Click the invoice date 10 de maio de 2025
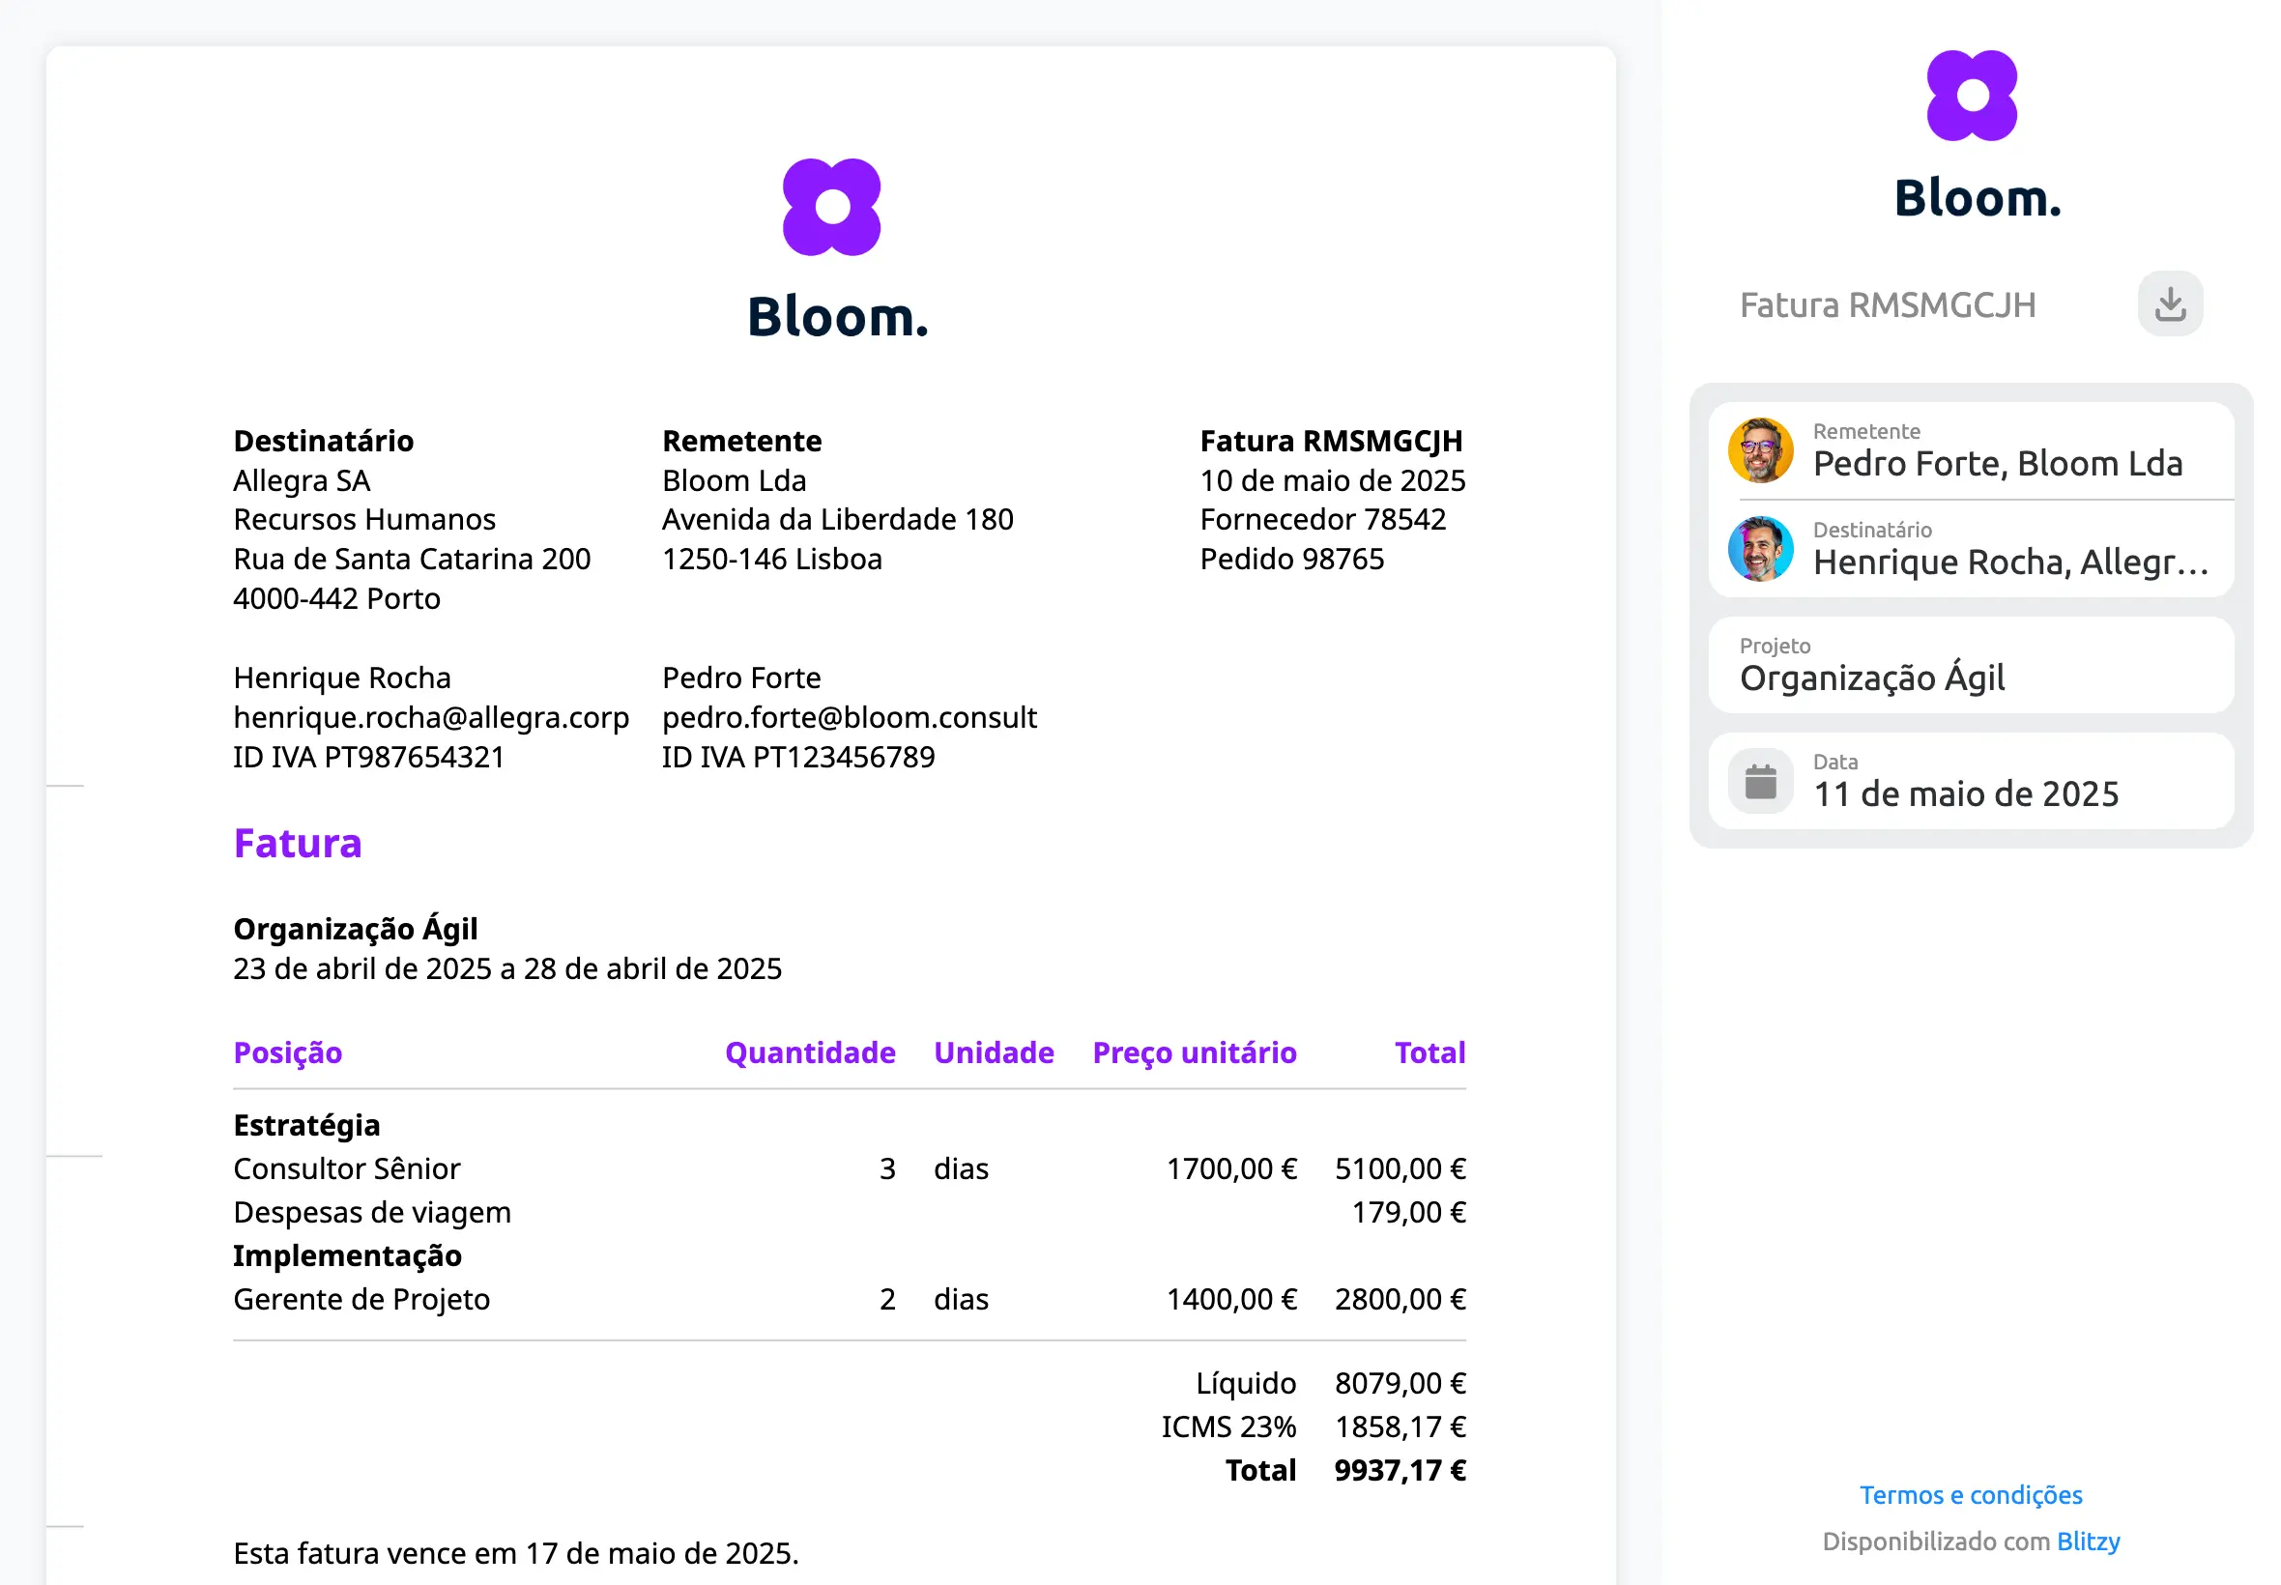This screenshot has height=1585, width=2281. click(1331, 480)
